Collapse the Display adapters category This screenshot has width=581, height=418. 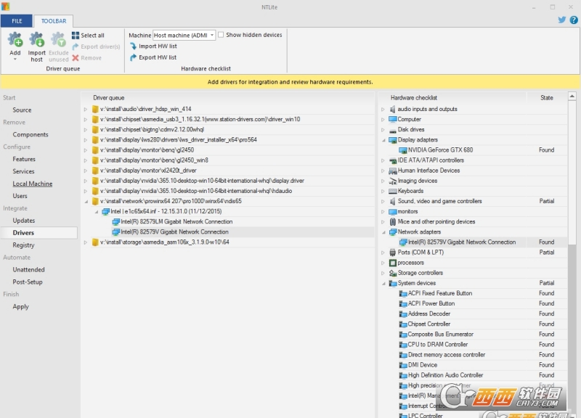(383, 140)
